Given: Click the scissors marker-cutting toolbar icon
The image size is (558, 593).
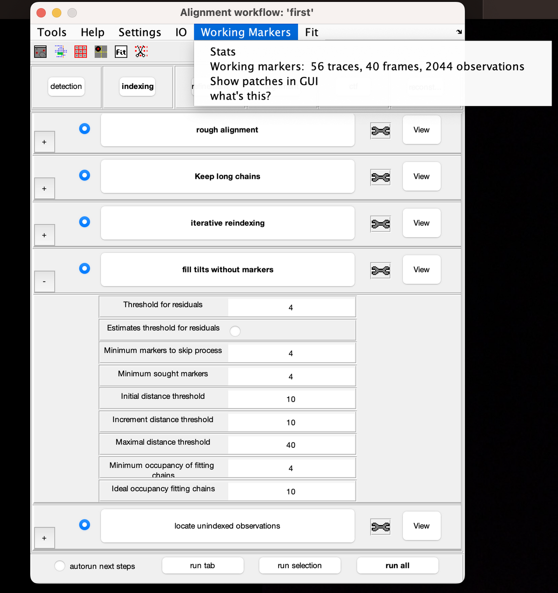Looking at the screenshot, I should pos(141,52).
